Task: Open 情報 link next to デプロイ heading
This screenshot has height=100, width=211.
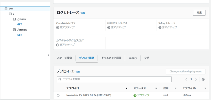Action: [x=78, y=72]
